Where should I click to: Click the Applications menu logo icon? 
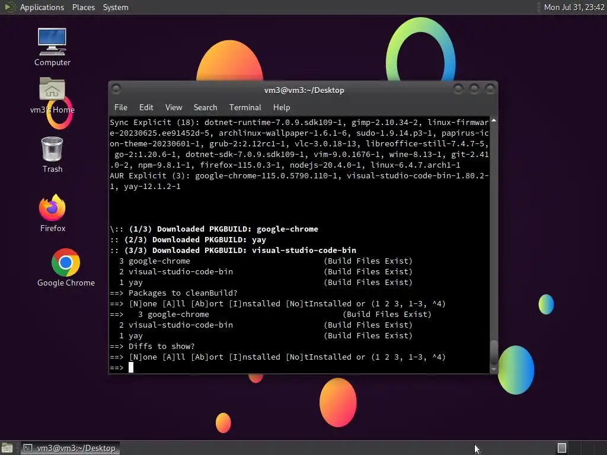point(9,7)
